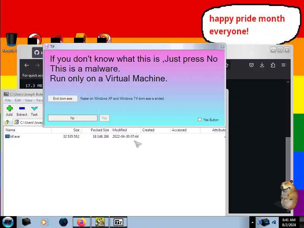Click the No button in Tif dialog
Screen dimensions: 304x228
click(72, 118)
